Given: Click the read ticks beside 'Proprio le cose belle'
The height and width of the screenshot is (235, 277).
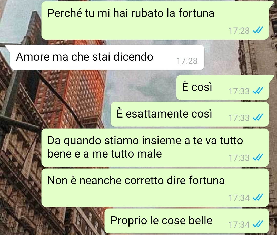Looking at the screenshot, I should pyautogui.click(x=258, y=224).
